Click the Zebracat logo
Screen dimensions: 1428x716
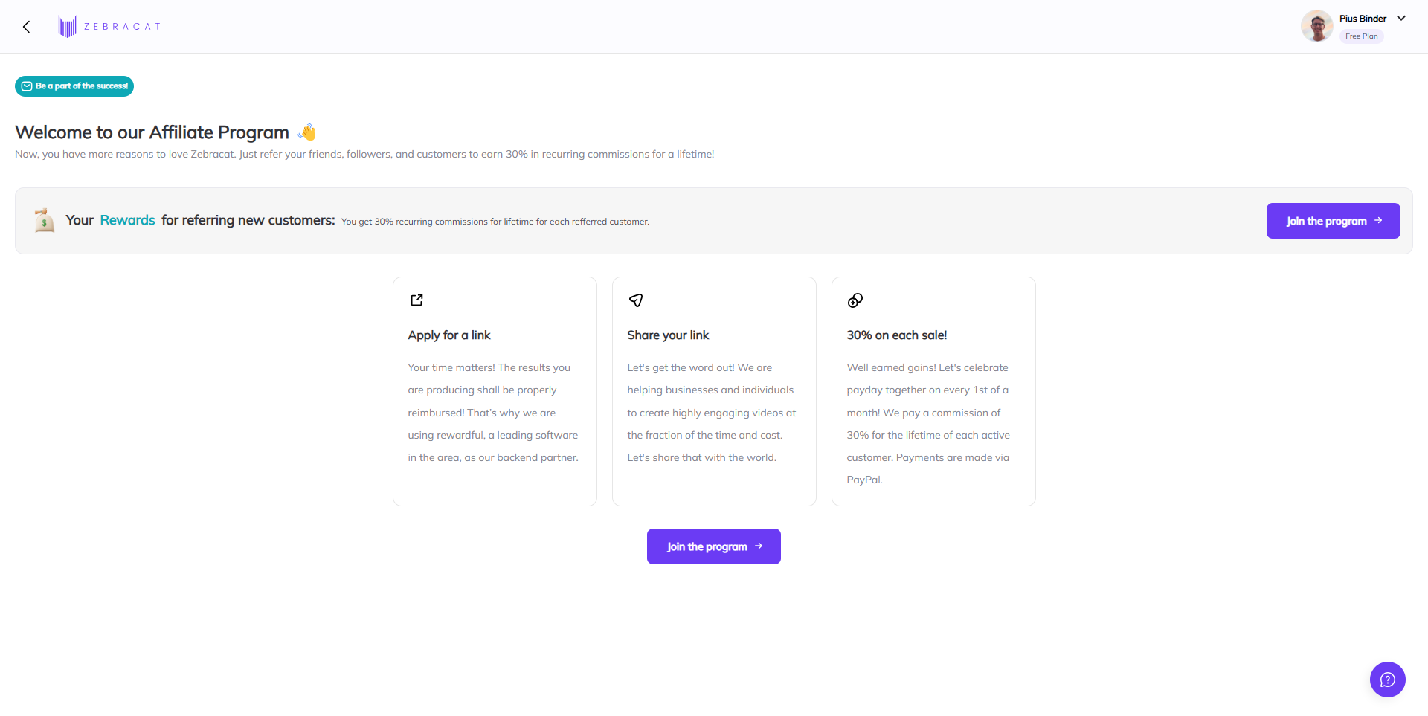(x=109, y=27)
